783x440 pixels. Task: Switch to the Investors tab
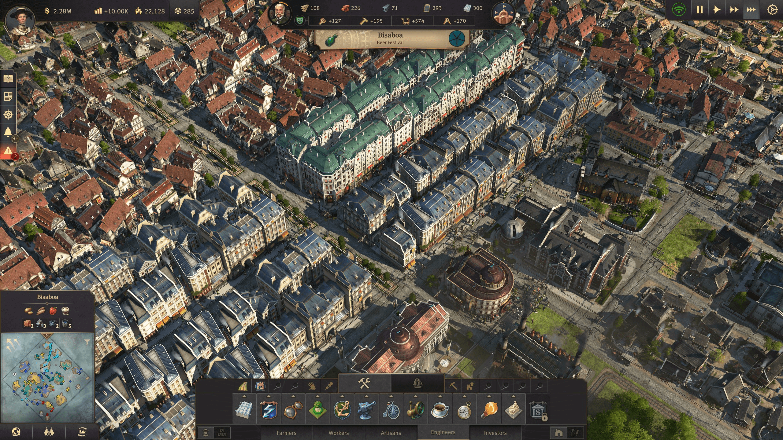pyautogui.click(x=495, y=433)
